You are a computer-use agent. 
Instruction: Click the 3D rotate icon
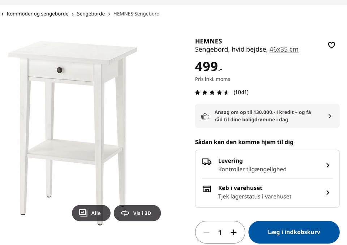point(125,213)
